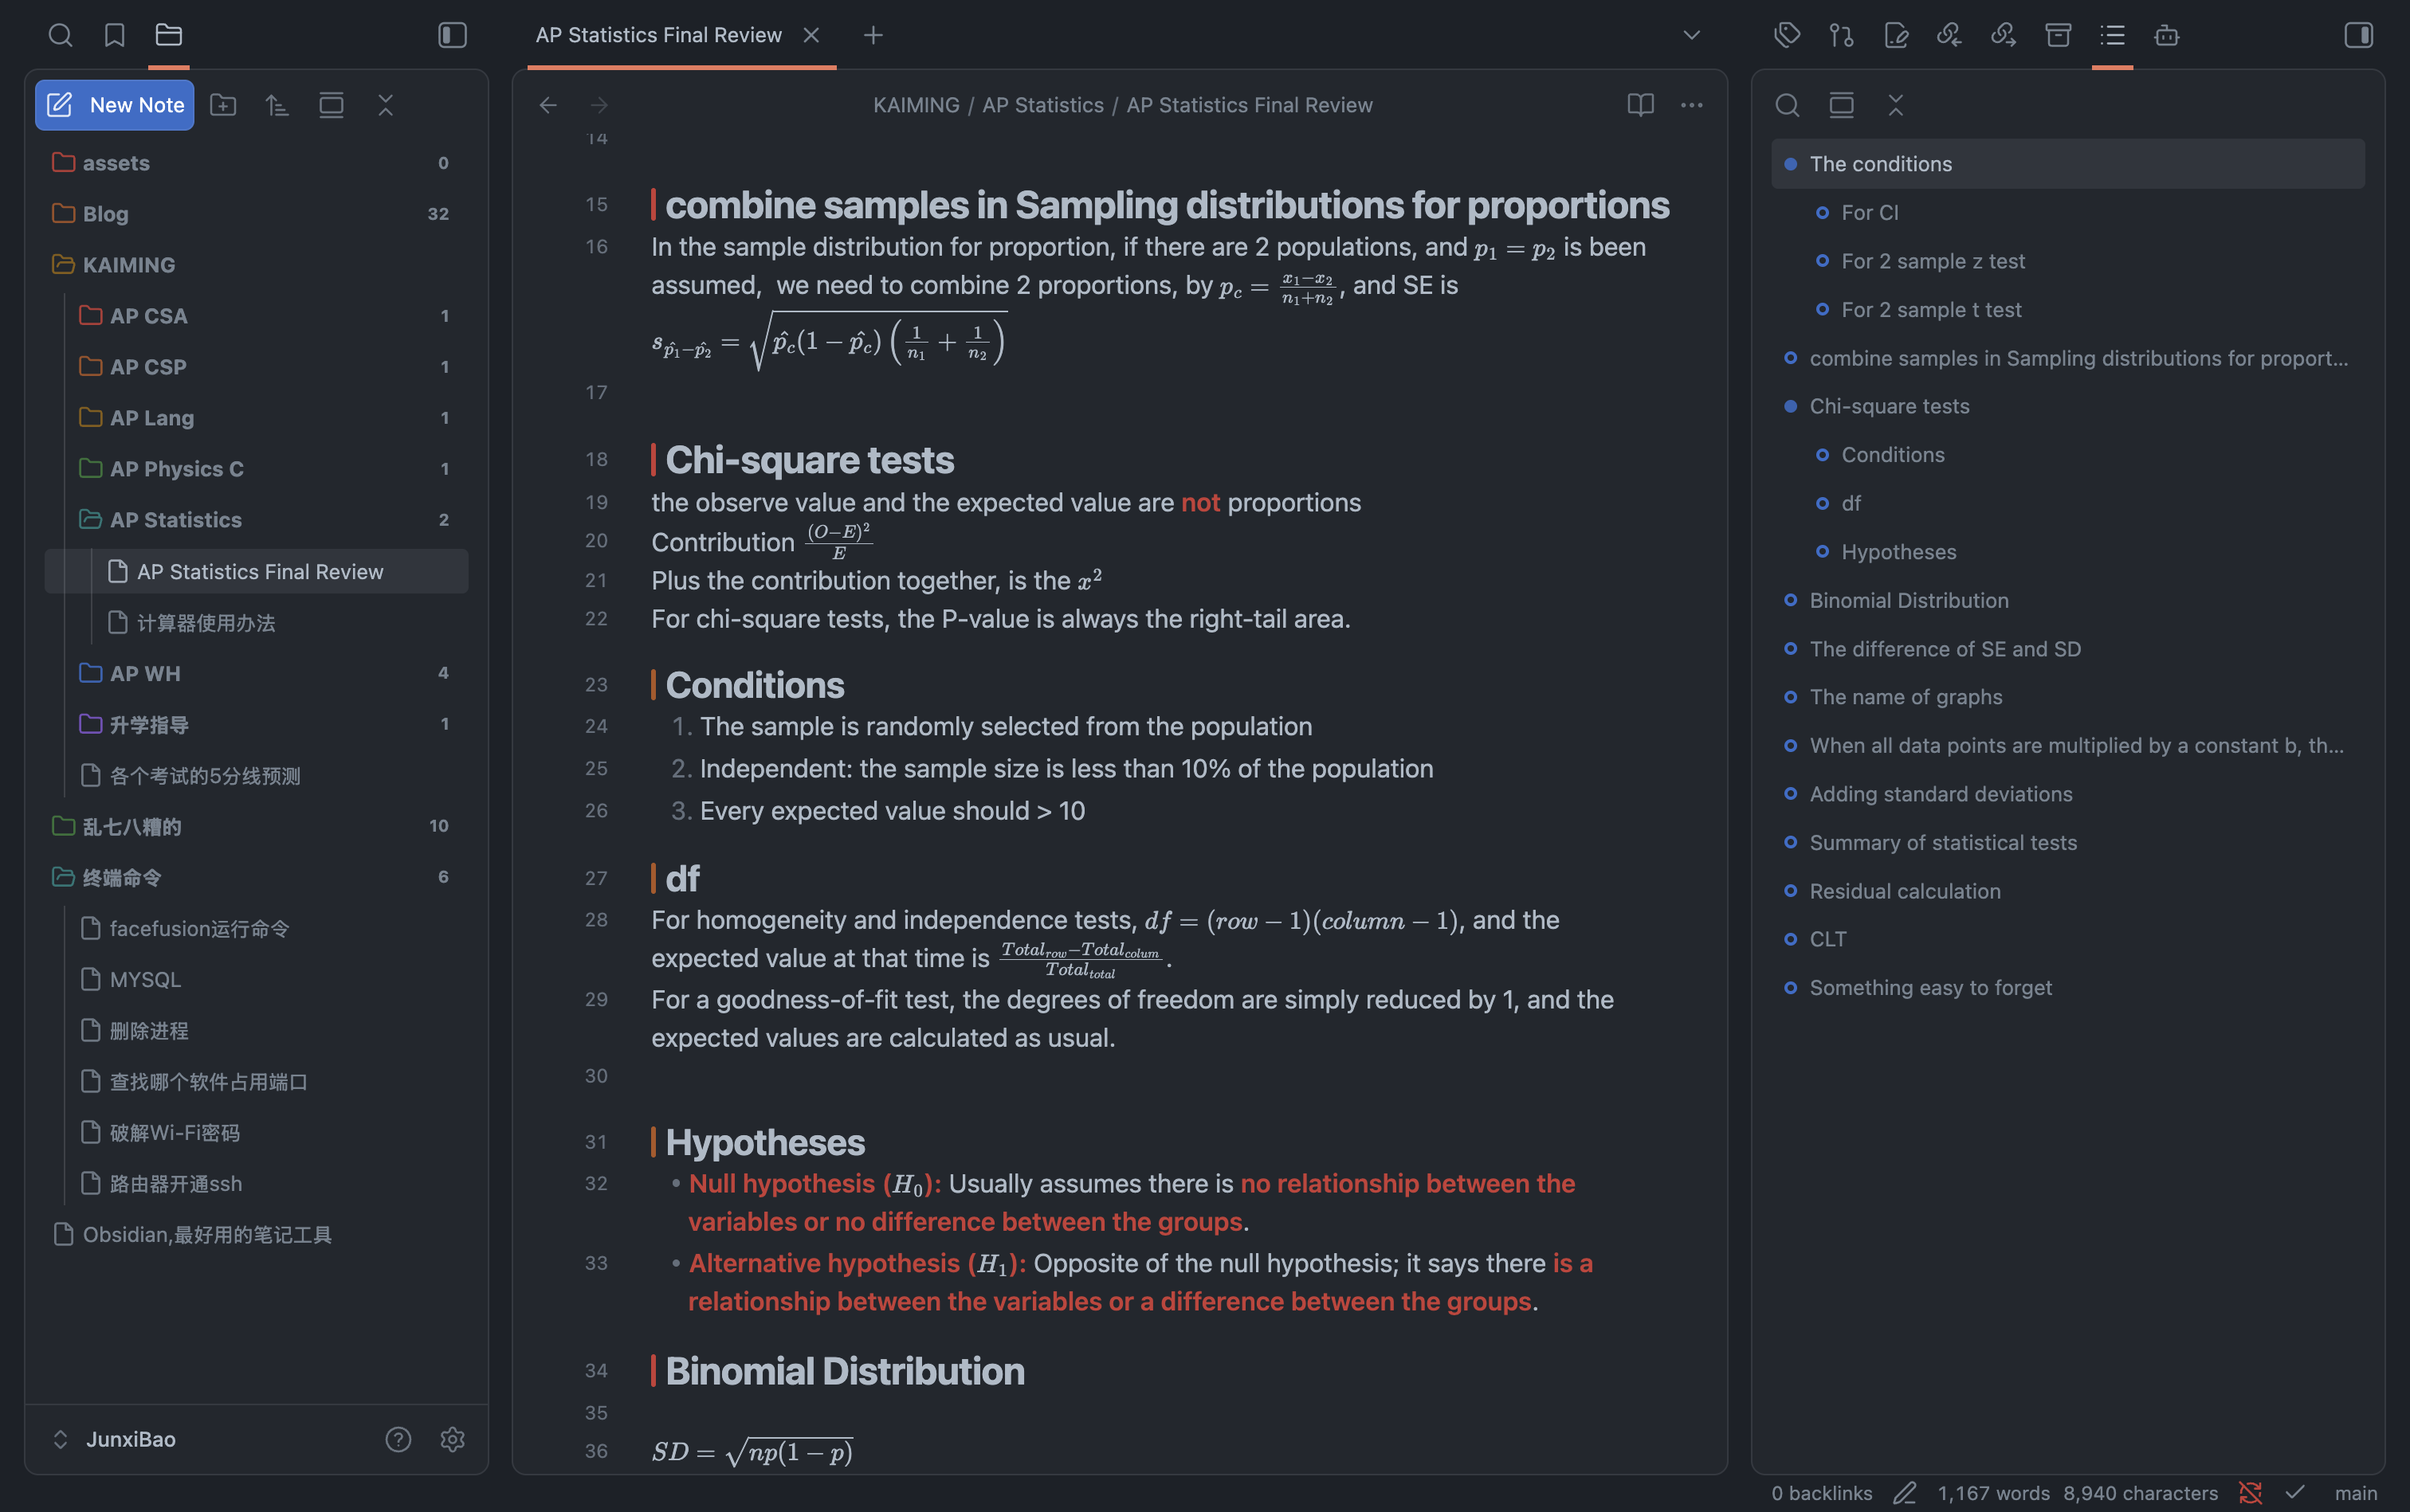Open the vault settings gear
Viewport: 2410px width, 1512px height.
(x=452, y=1439)
